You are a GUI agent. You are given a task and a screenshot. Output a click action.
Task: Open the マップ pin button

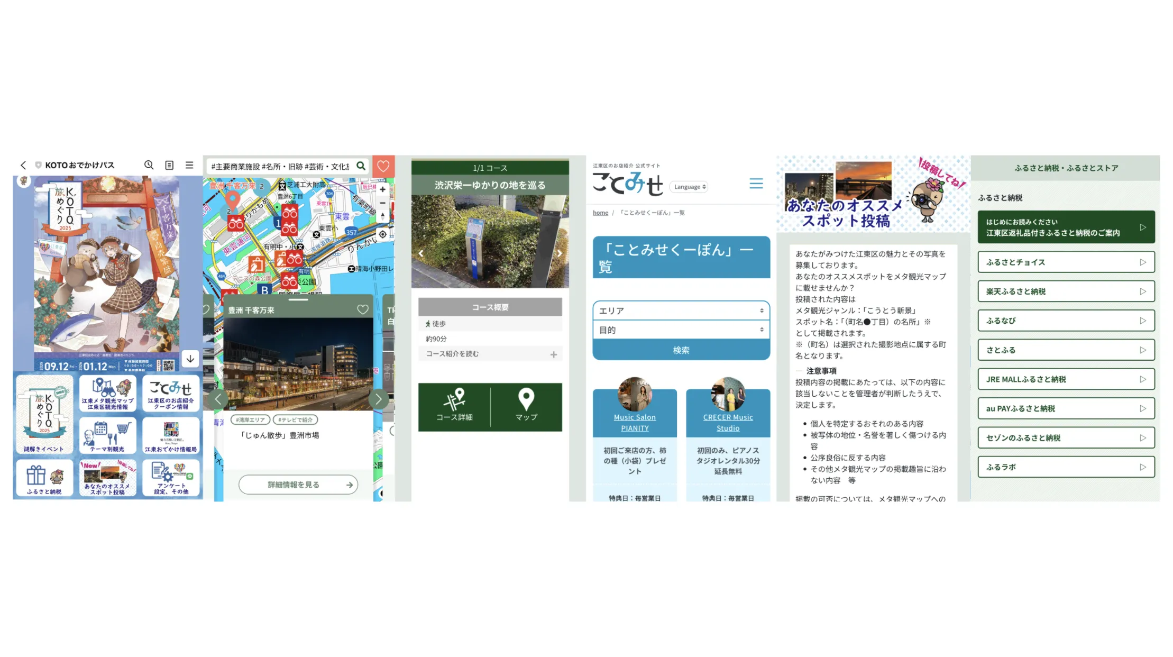pos(526,407)
